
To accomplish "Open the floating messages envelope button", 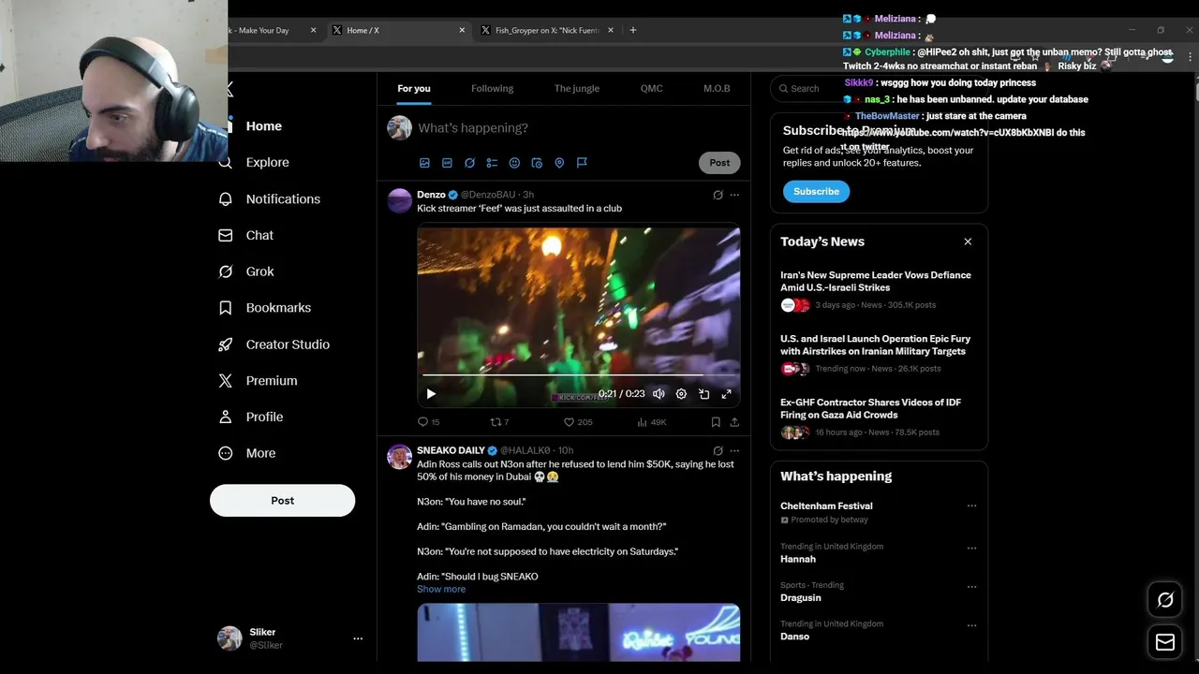I will [1165, 642].
